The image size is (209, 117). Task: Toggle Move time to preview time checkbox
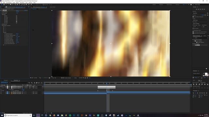(193, 33)
